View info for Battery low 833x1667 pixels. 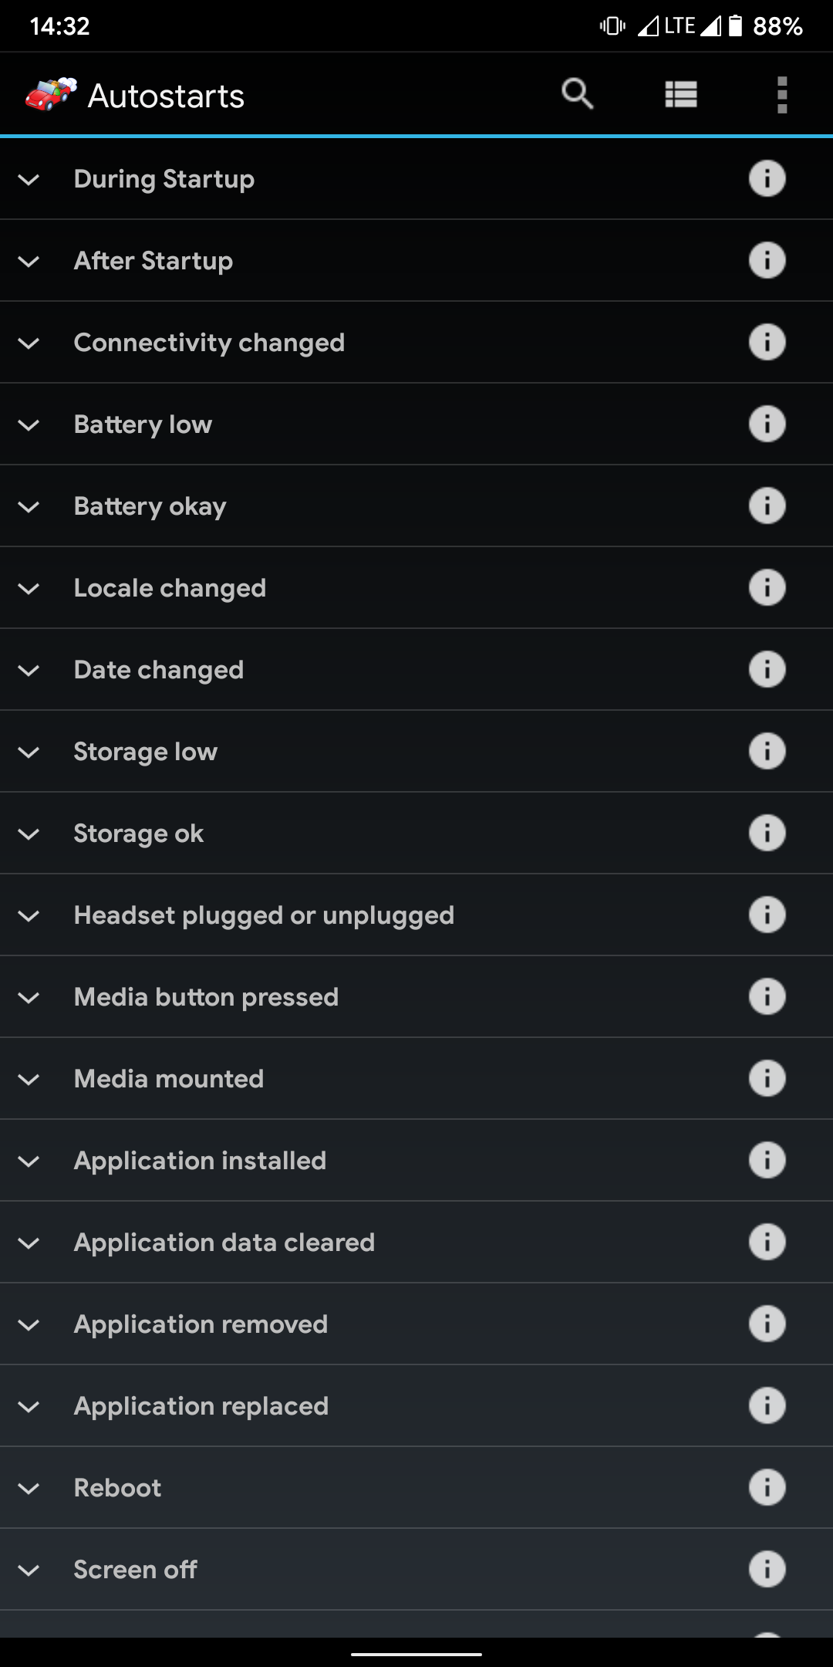(x=767, y=424)
